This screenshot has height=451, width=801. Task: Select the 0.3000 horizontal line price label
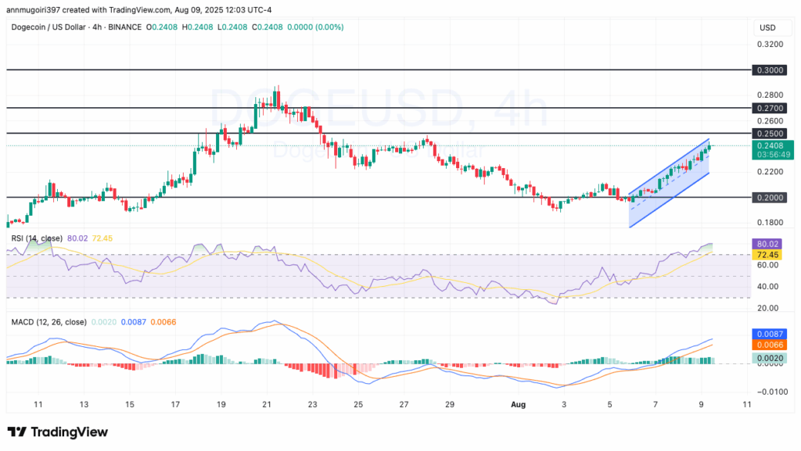(x=770, y=70)
